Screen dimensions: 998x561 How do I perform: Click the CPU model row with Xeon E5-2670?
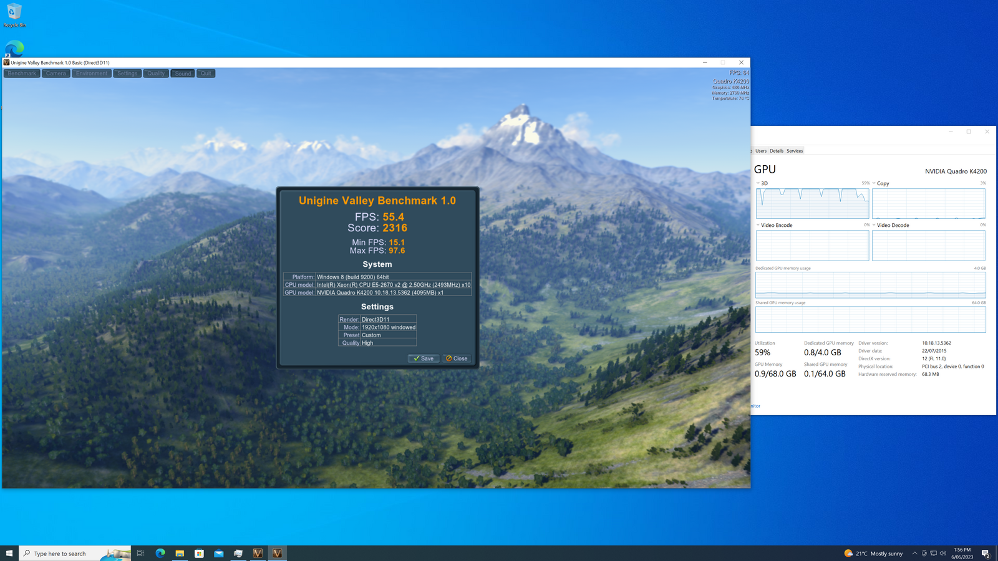(377, 285)
